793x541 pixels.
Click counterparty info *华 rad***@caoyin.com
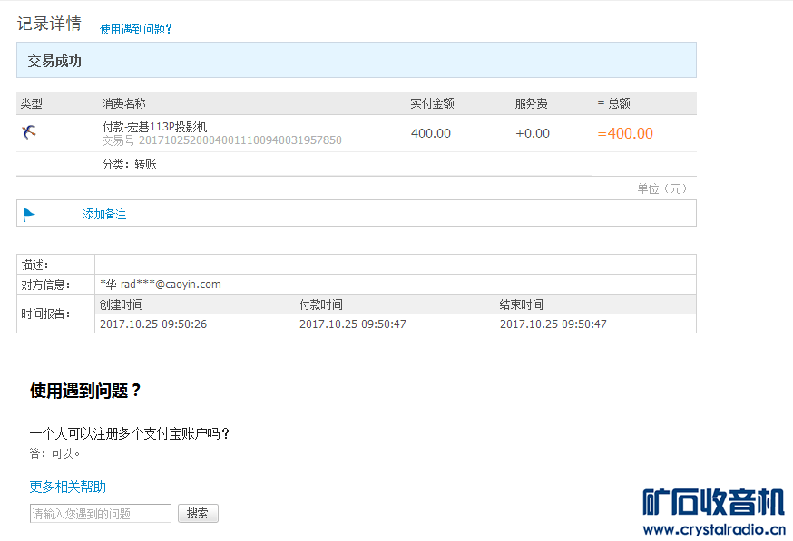pos(161,285)
